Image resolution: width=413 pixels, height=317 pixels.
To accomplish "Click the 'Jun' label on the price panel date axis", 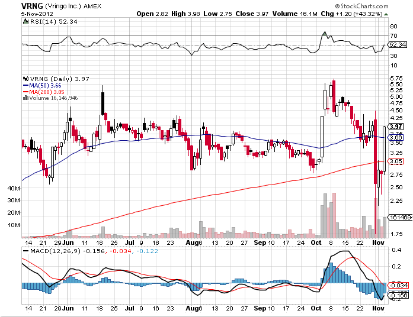I will pos(68,242).
